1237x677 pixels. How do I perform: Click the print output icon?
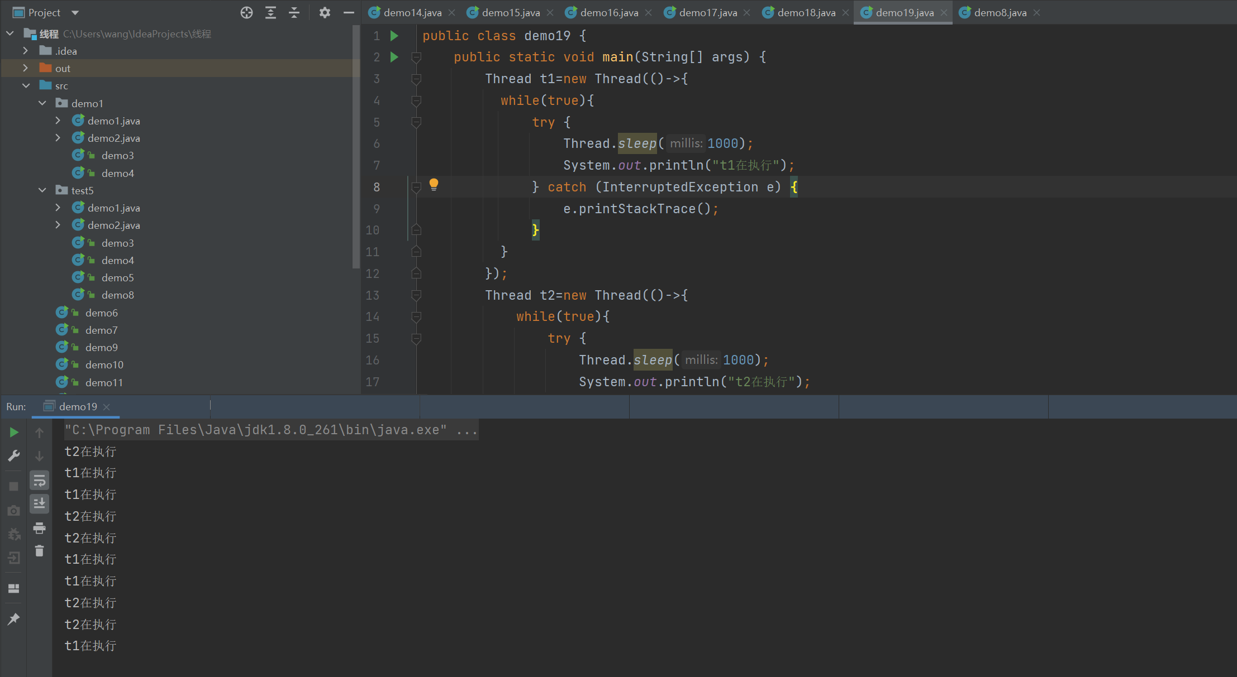[x=39, y=527]
